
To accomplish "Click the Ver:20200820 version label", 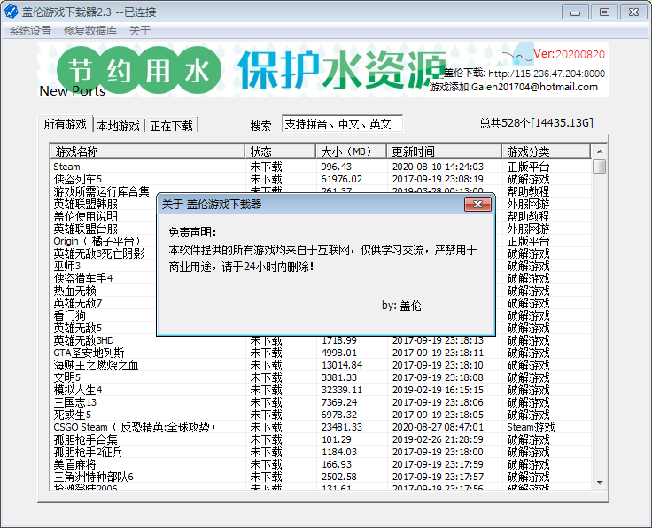I will coord(569,54).
